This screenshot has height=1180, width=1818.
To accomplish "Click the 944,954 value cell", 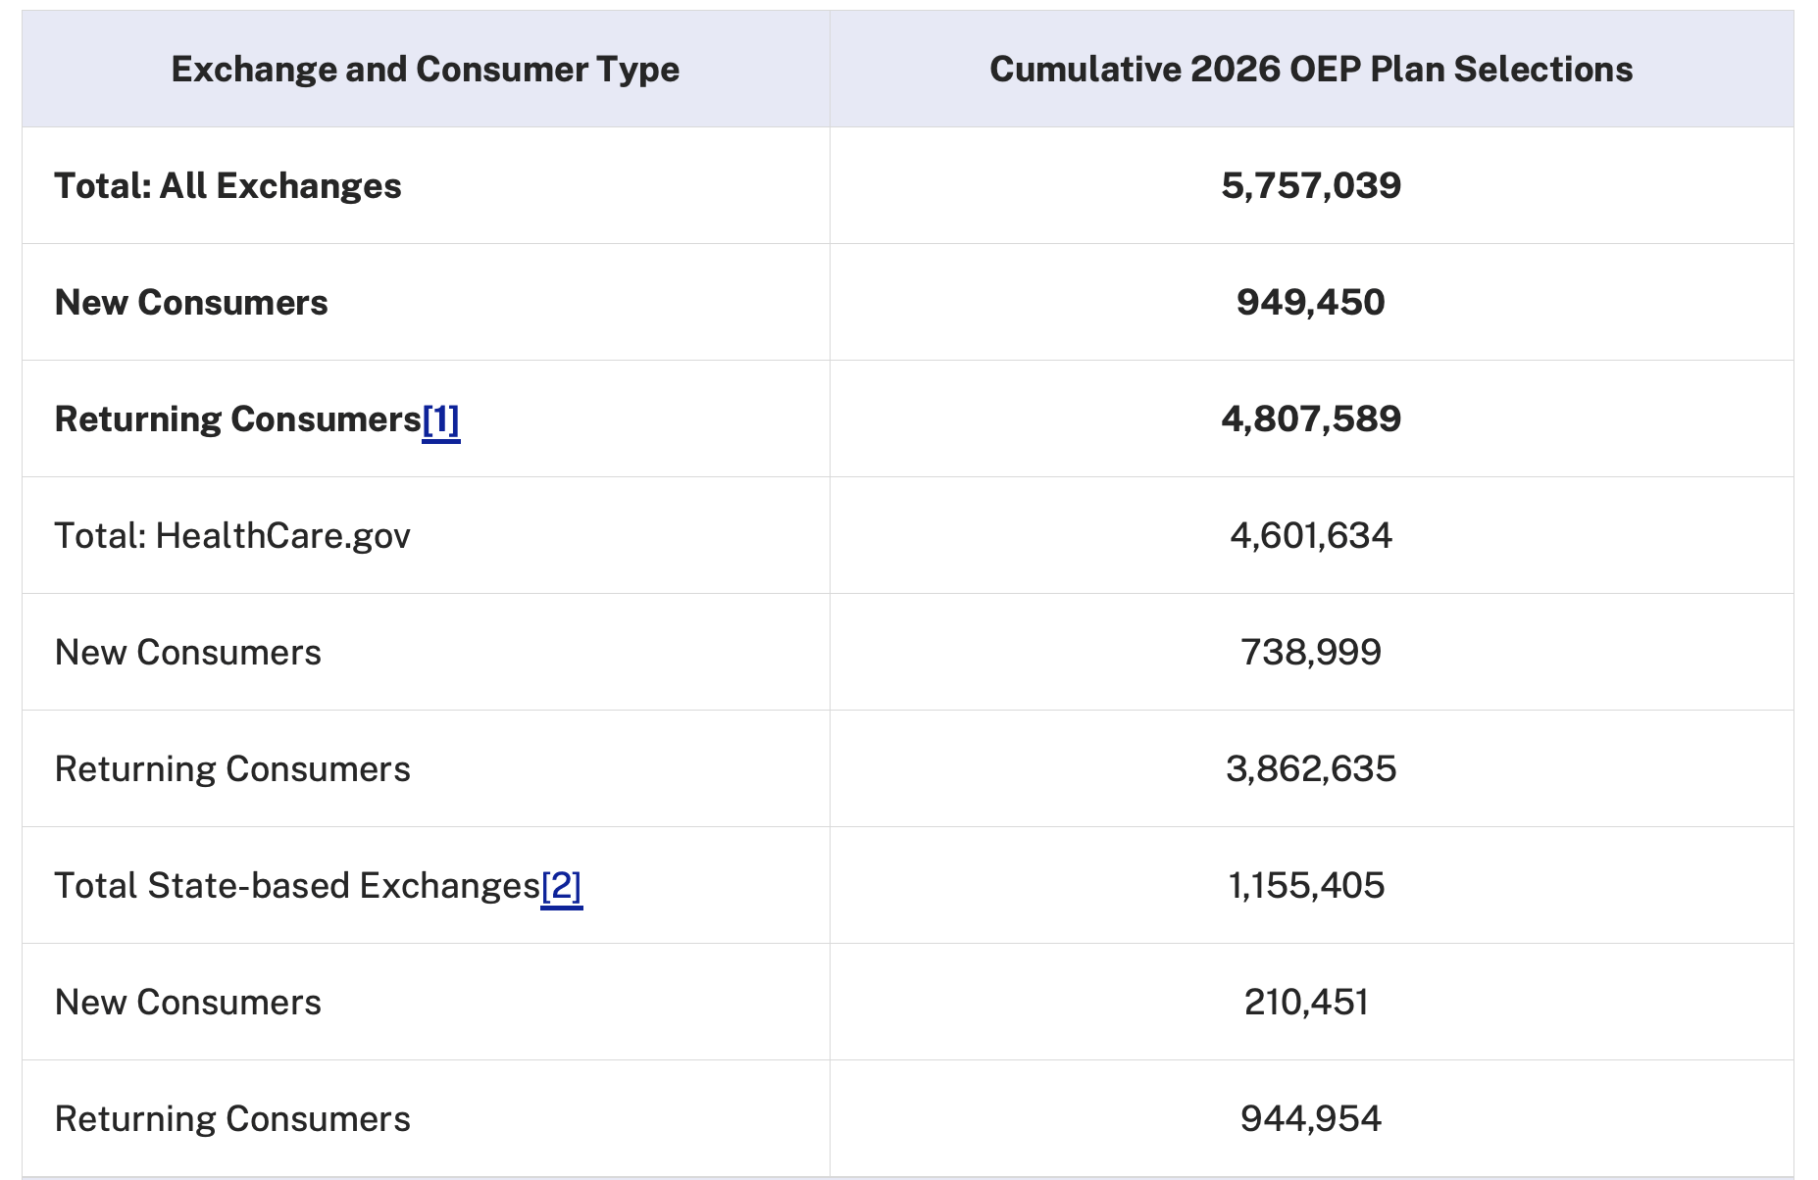I will click(x=1311, y=1119).
